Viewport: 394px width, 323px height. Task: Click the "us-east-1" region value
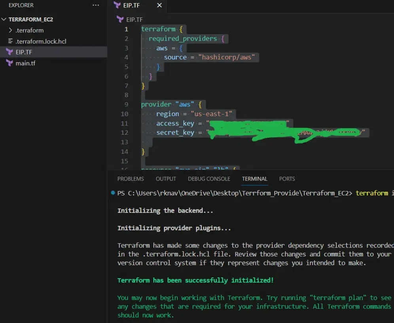[211, 114]
